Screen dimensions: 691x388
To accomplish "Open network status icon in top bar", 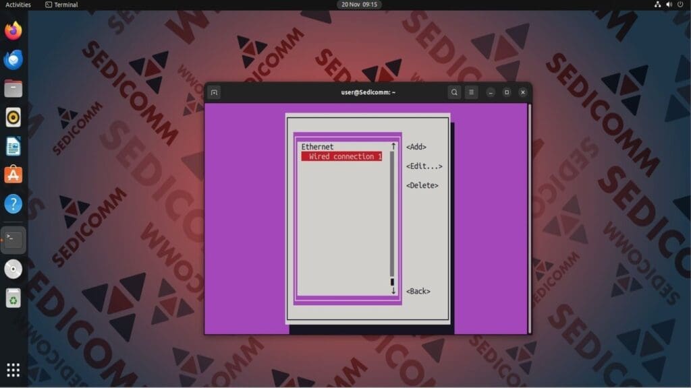I will coord(657,5).
